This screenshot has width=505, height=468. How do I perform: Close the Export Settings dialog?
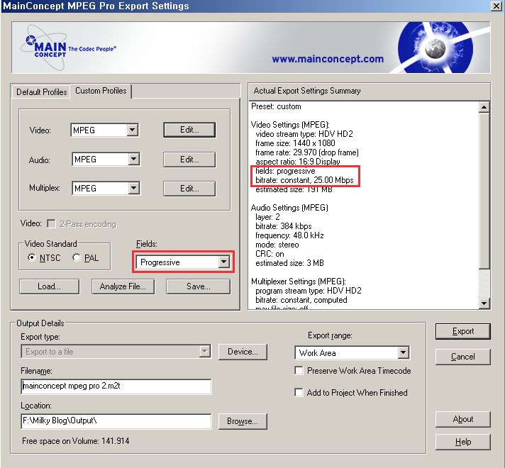[496, 6]
